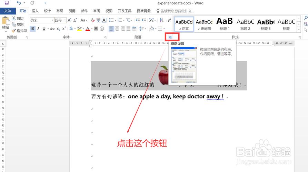Select the Format Painter (格式刷) brush
Image resolution: width=308 pixels, height=172 pixels.
click(x=19, y=31)
